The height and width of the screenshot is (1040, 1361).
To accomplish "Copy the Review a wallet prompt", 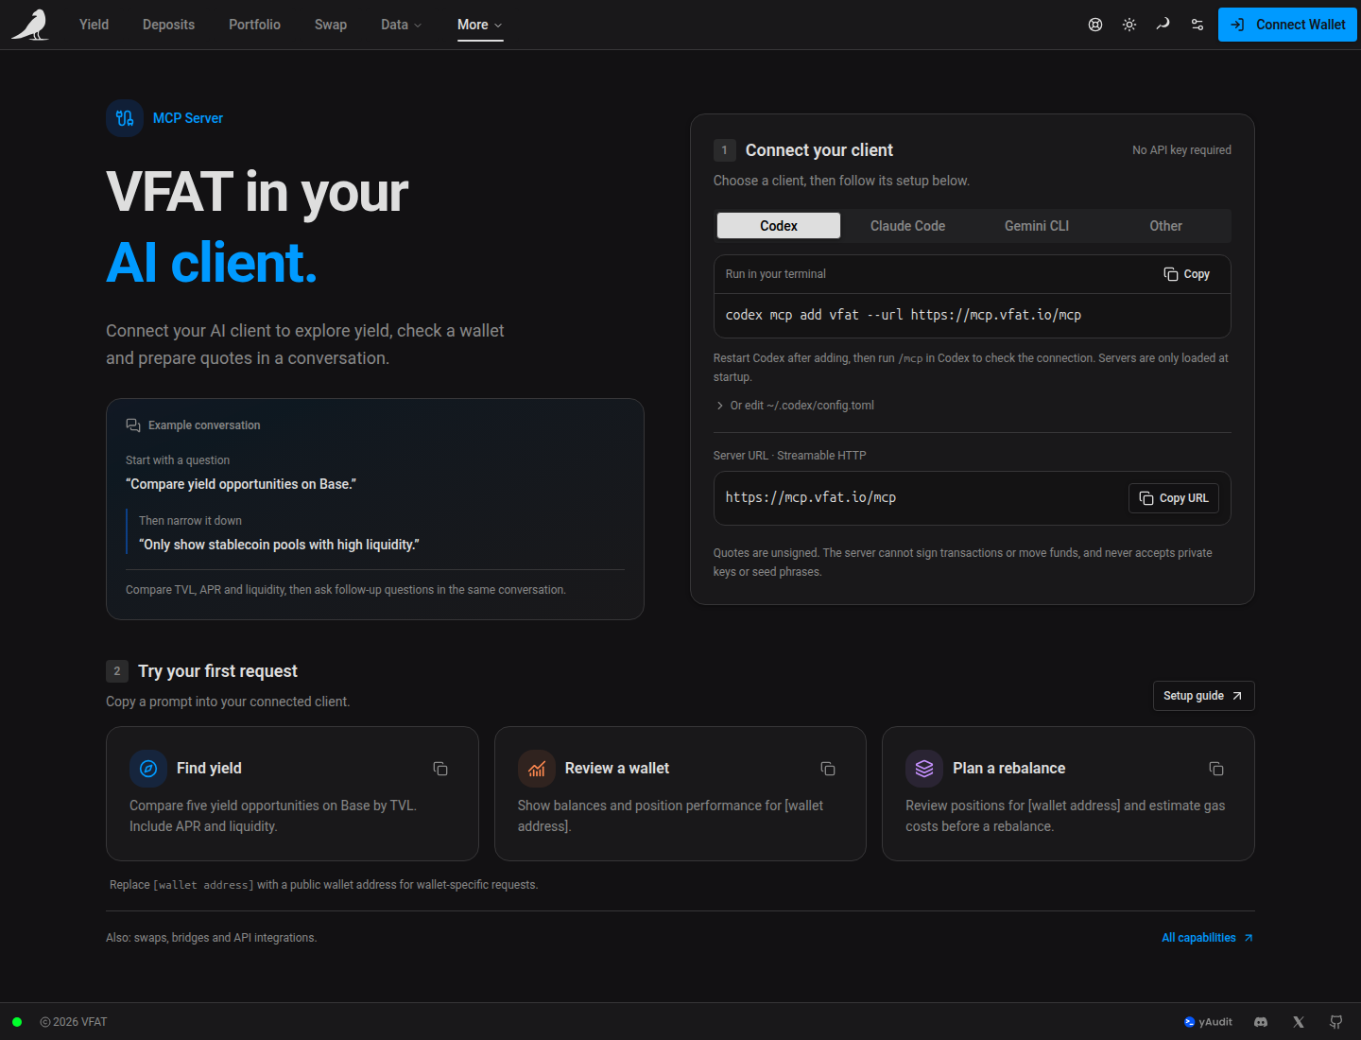I will pyautogui.click(x=828, y=769).
